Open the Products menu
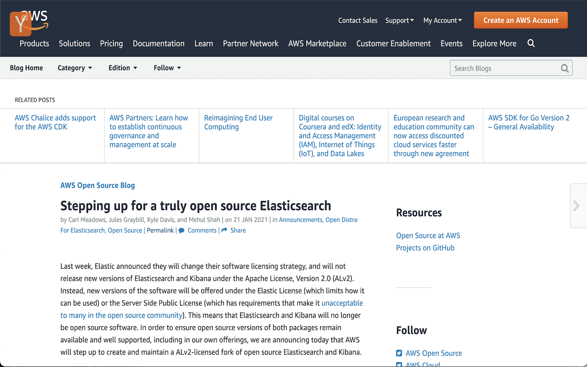The image size is (587, 367). [x=34, y=44]
